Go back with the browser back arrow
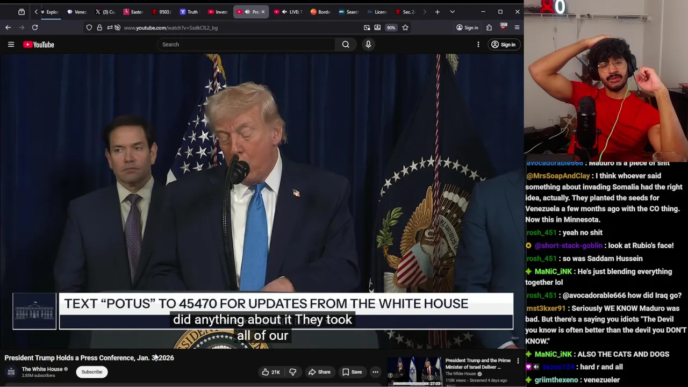 8,27
